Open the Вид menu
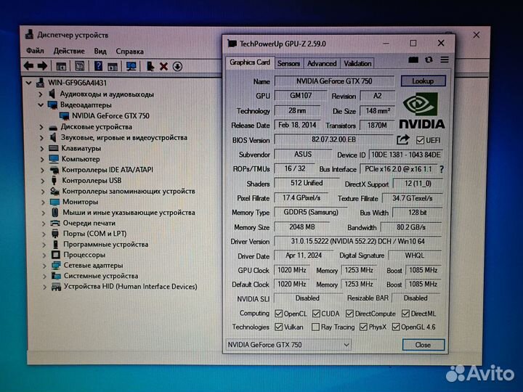Image resolution: width=523 pixels, height=392 pixels. [100, 51]
